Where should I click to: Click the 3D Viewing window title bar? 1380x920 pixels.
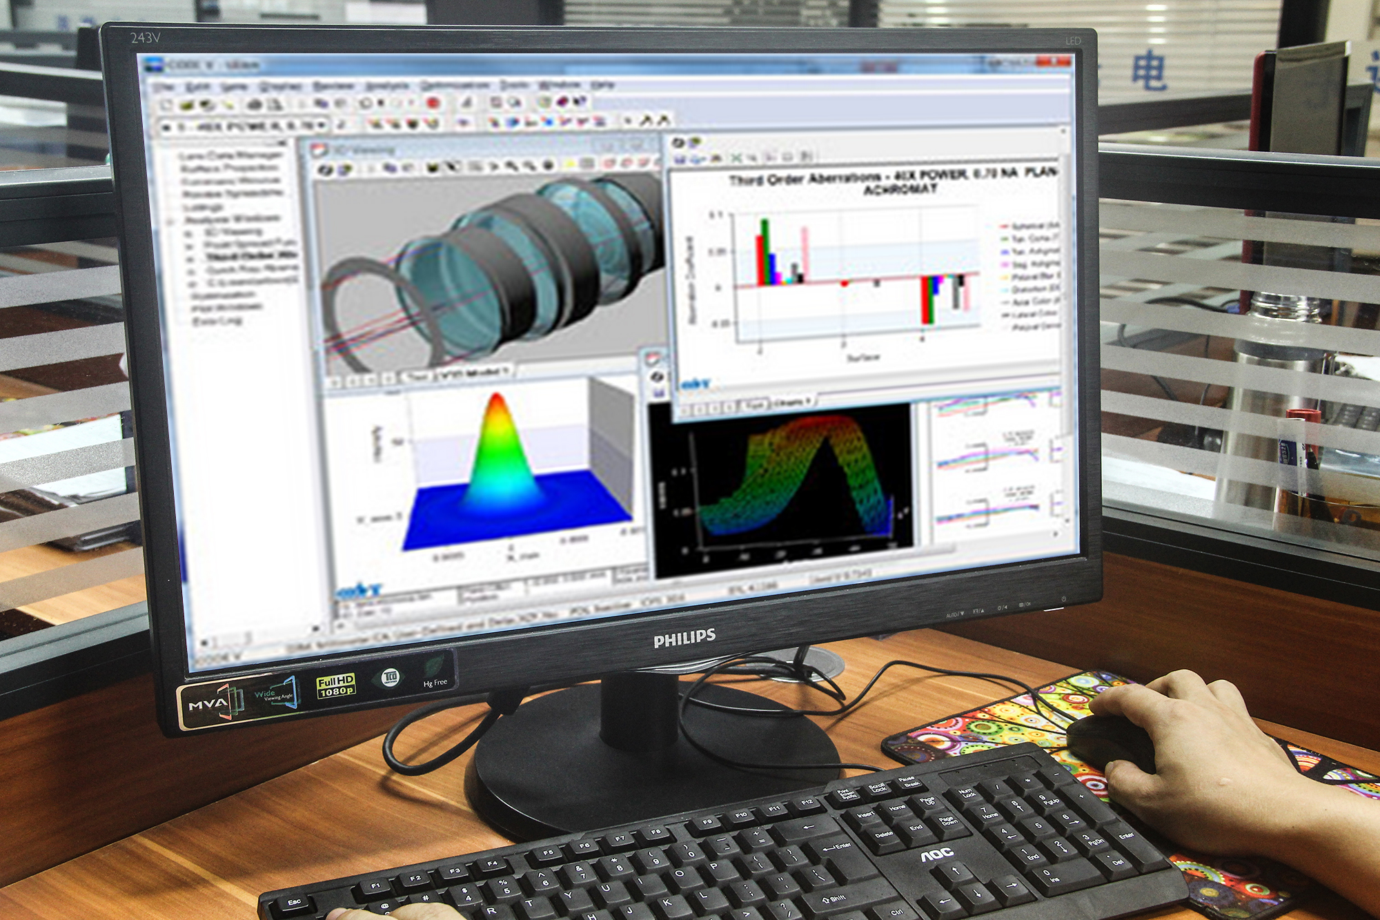point(483,148)
